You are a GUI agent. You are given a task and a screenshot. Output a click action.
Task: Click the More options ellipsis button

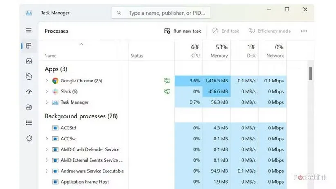click(304, 31)
